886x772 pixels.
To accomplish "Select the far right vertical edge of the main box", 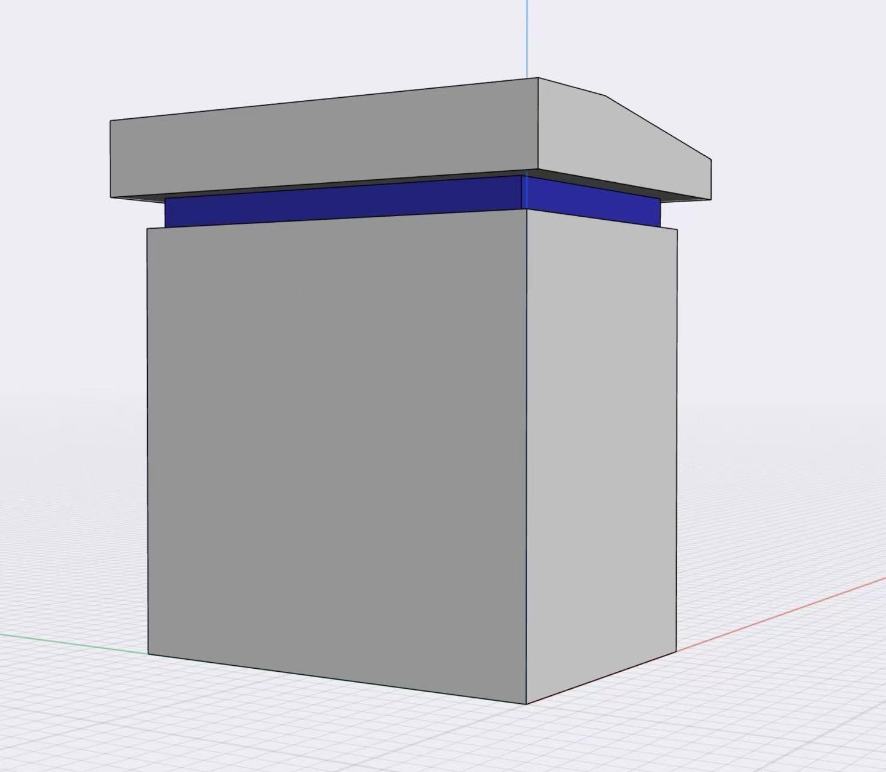I will coord(677,441).
